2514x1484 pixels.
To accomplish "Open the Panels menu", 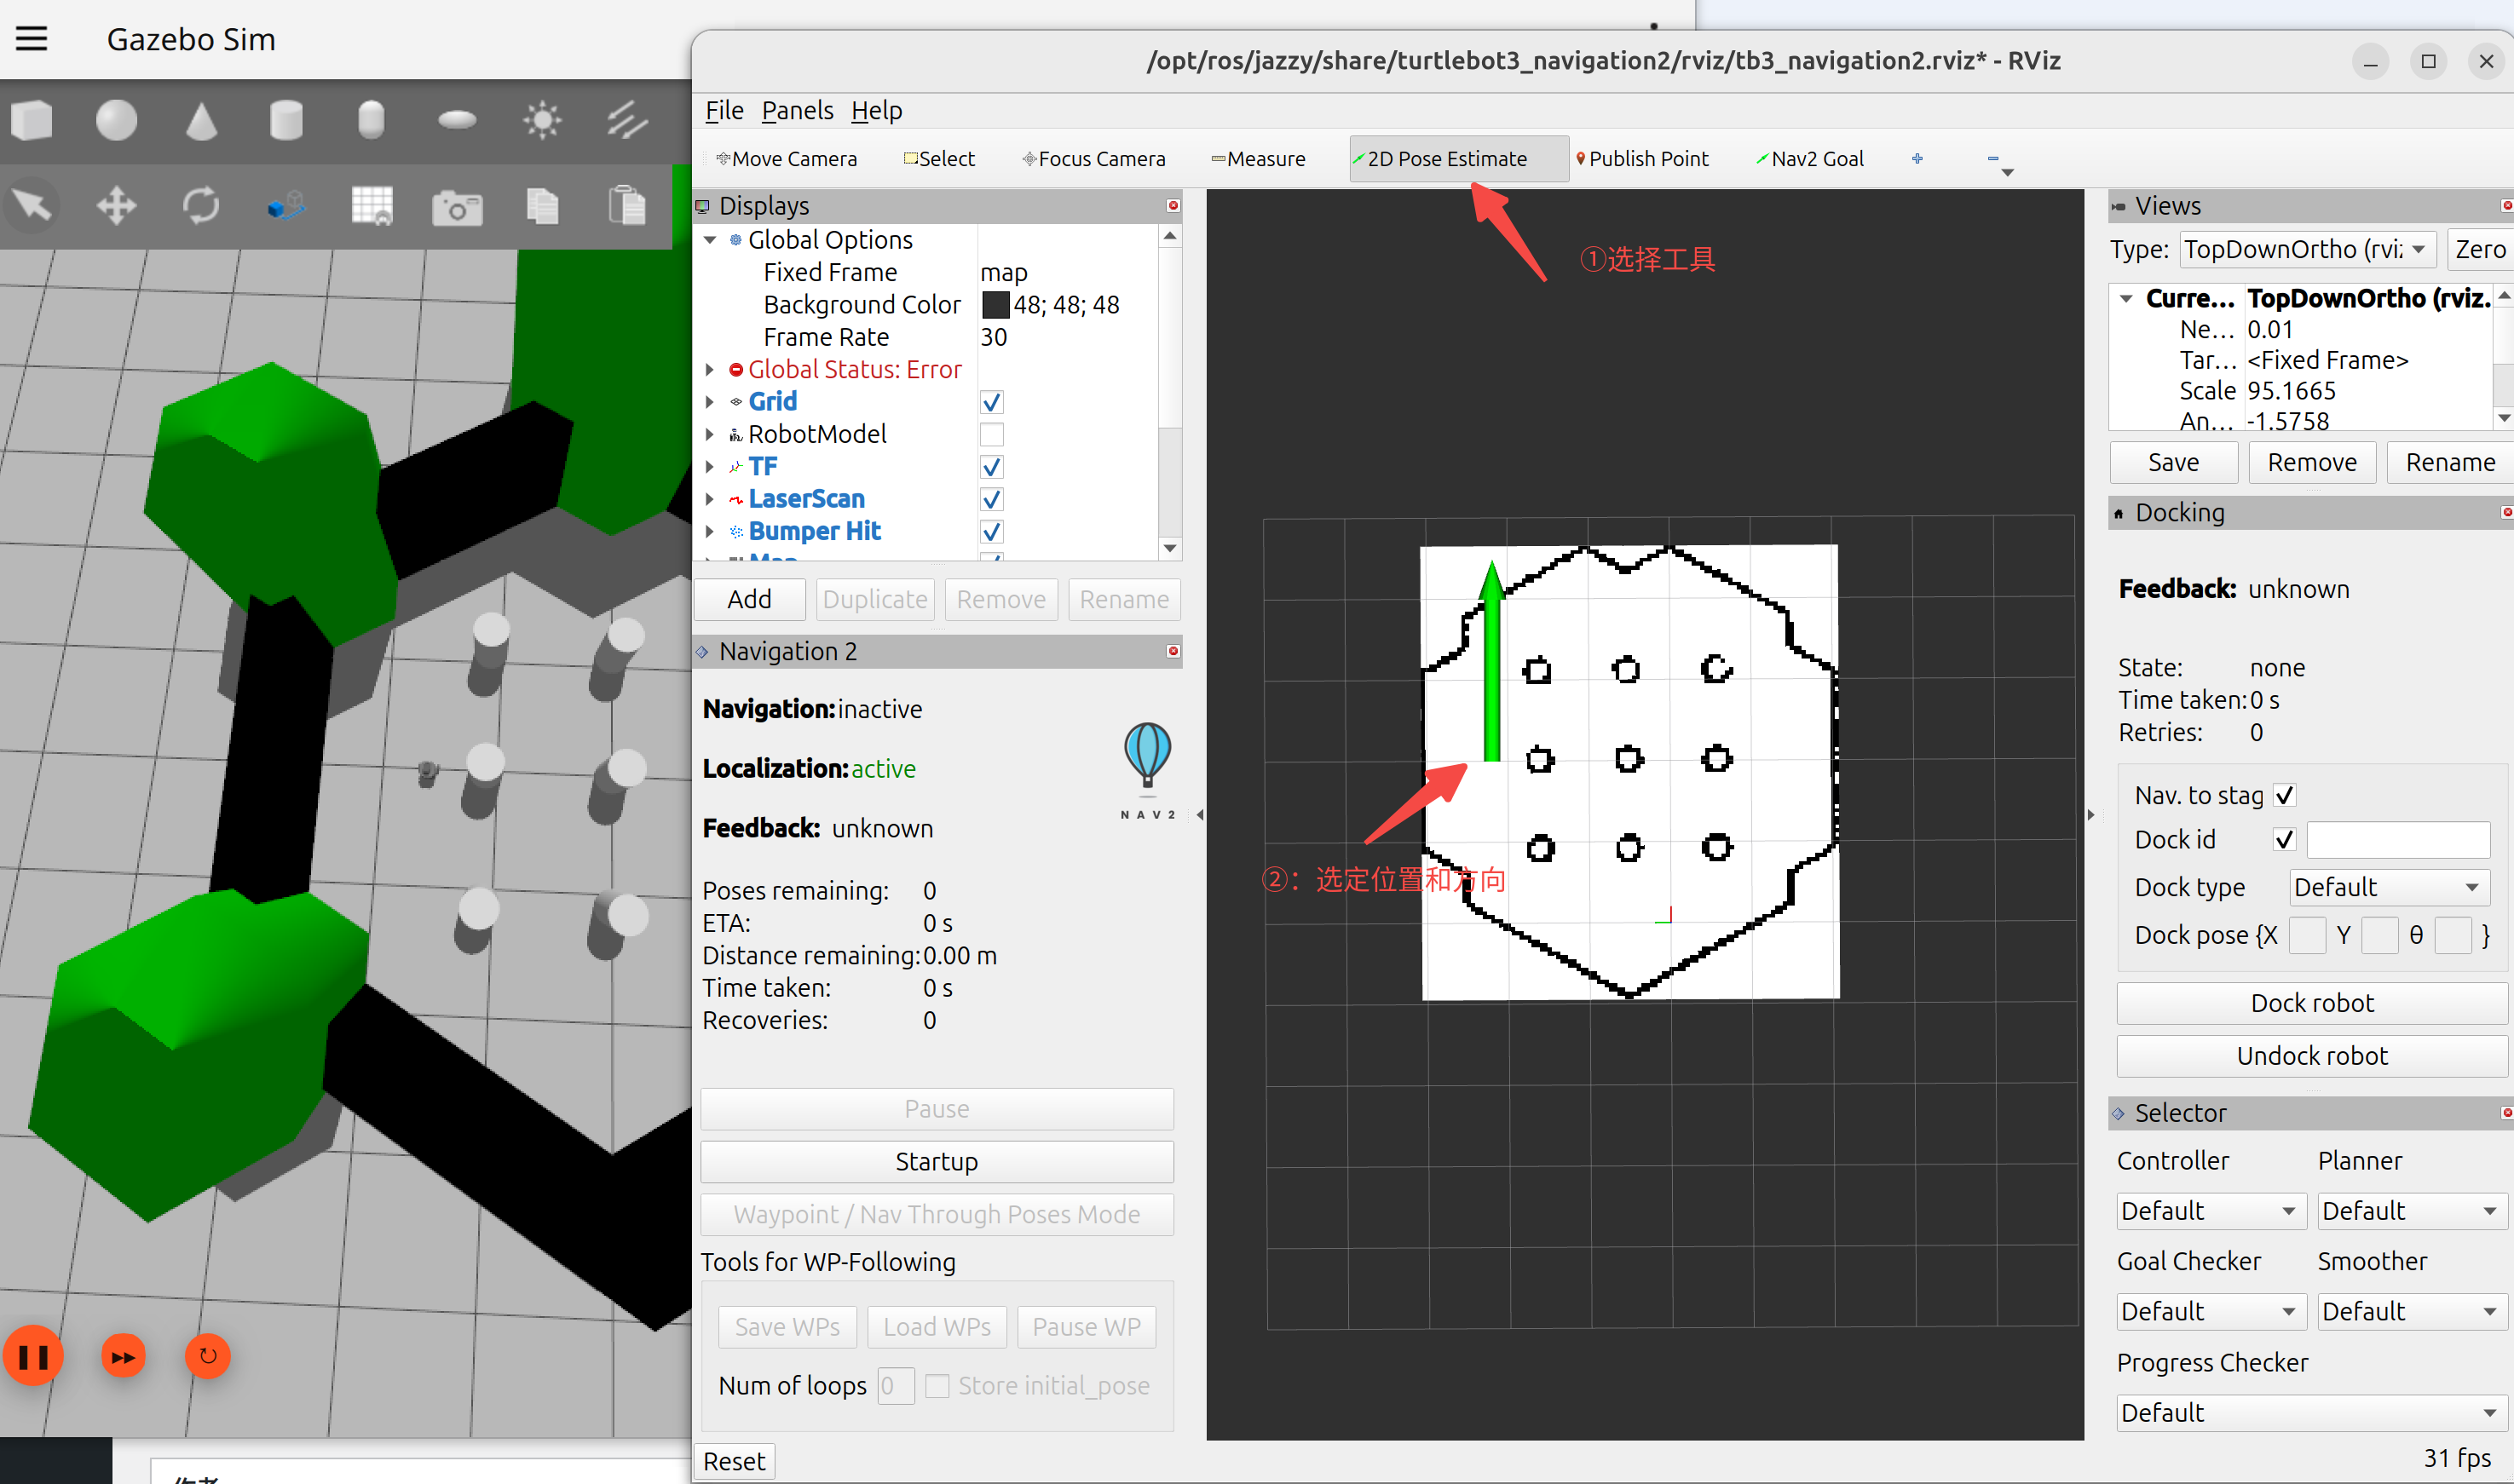I will (x=796, y=110).
